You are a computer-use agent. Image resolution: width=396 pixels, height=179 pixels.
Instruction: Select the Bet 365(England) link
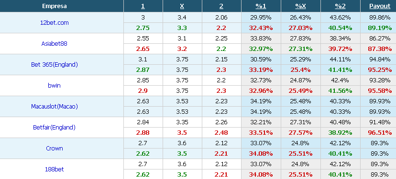(55, 64)
